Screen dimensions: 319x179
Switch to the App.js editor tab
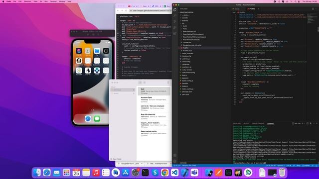click(x=237, y=9)
